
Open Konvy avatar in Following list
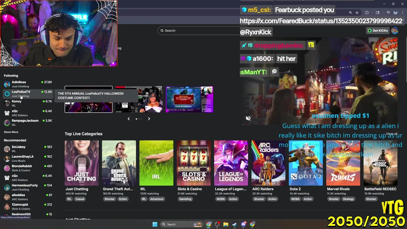7,103
